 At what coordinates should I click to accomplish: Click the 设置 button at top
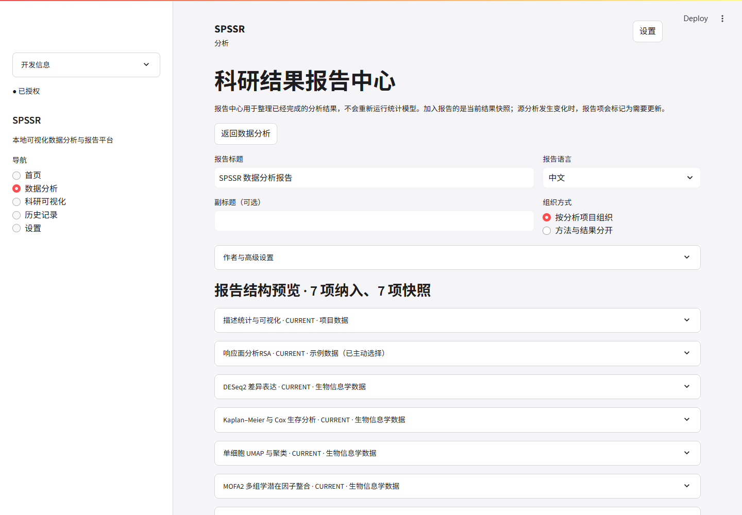pyautogui.click(x=648, y=31)
